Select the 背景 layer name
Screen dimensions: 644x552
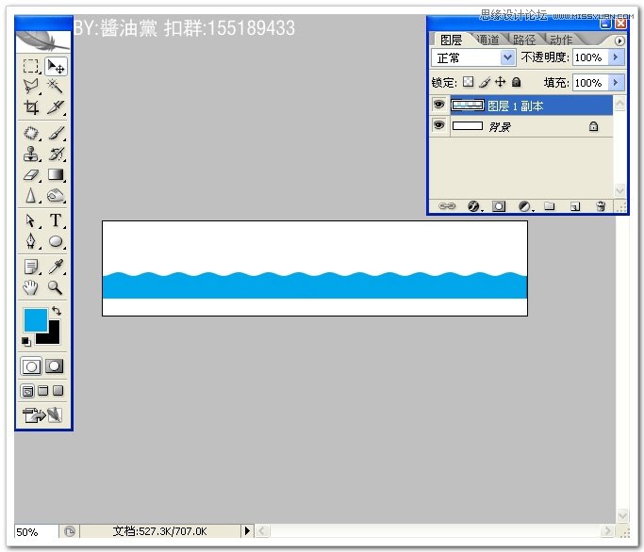coord(500,127)
